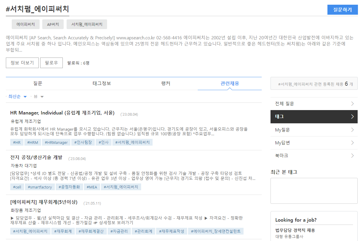Screen dimensions: 360x241
Task: Click the #공정자동화 tag
Action: pos(69,187)
